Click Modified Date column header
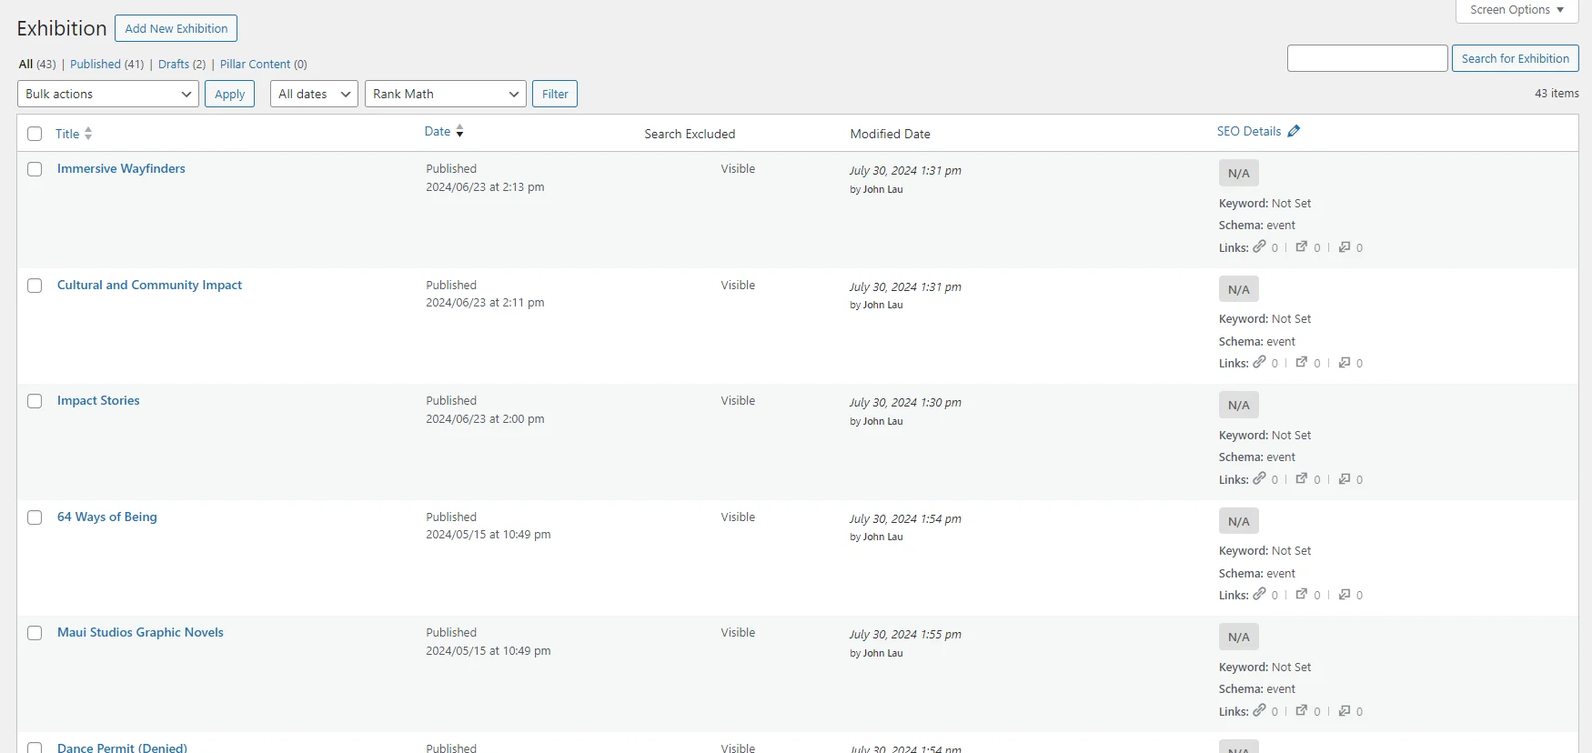 [890, 134]
